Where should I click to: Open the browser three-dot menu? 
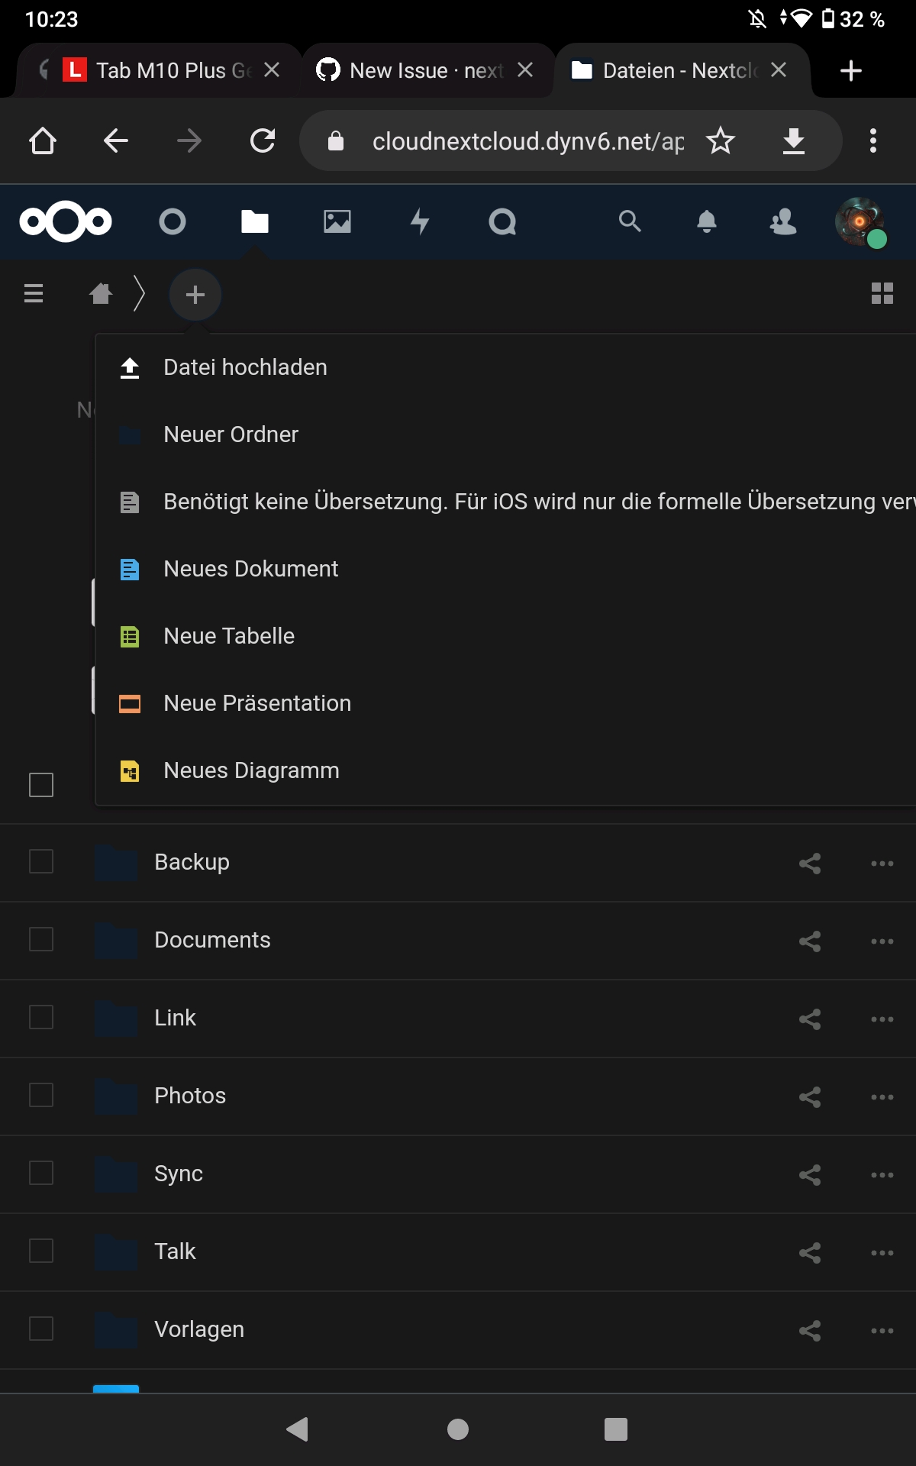point(873,140)
